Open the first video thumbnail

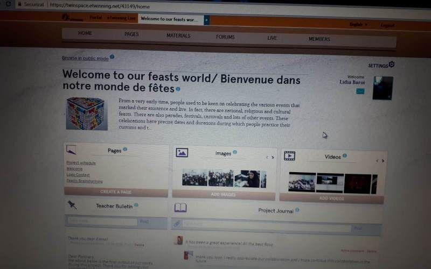point(302,182)
